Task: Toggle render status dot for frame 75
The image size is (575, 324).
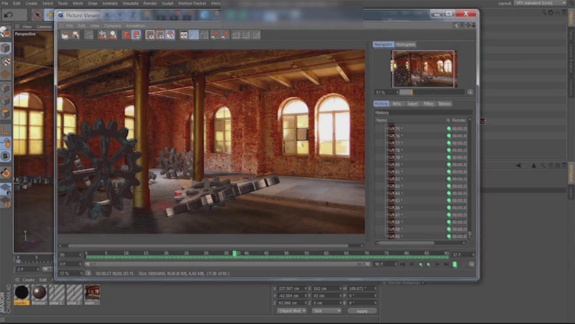Action: point(448,128)
